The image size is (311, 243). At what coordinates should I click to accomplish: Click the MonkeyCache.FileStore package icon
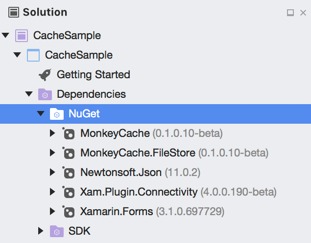(x=69, y=153)
